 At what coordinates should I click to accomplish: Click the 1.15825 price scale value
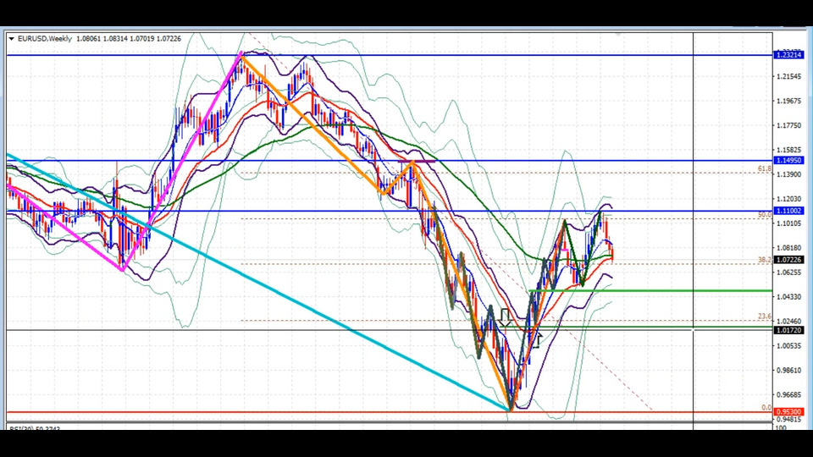pos(788,151)
